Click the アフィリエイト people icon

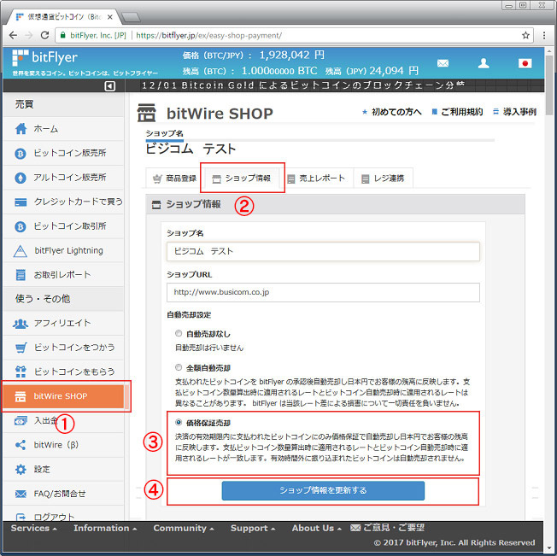click(21, 324)
